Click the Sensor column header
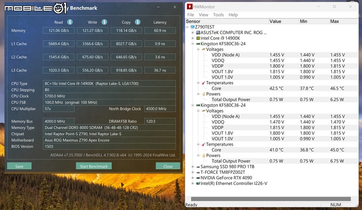Screen dimensions: 362x210 tap(227, 21)
